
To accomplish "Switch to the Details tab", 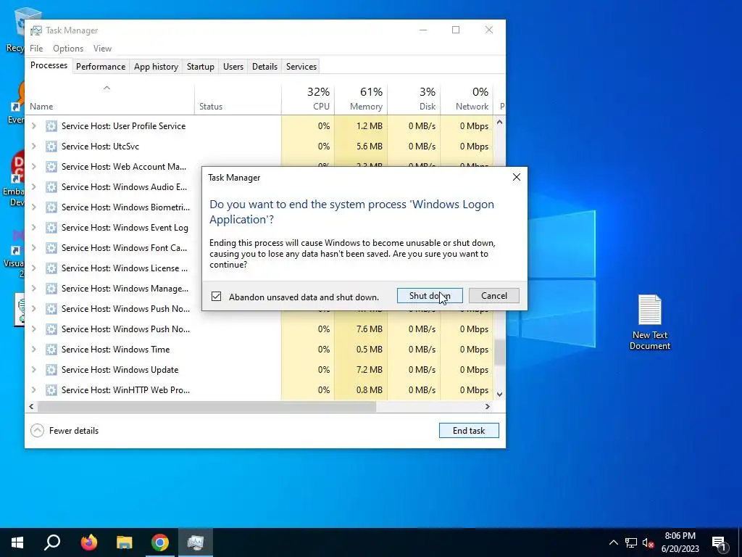I will 264,67.
